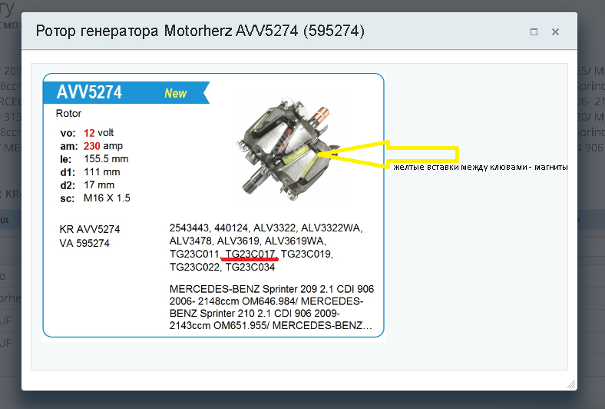Click the Russian caption about yellow magnet inserts
The image size is (605, 409).
pyautogui.click(x=480, y=168)
